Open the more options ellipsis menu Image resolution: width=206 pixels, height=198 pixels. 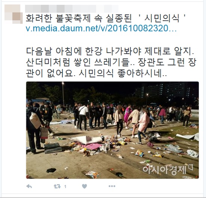(112, 186)
